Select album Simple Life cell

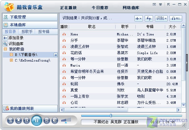click(147, 53)
